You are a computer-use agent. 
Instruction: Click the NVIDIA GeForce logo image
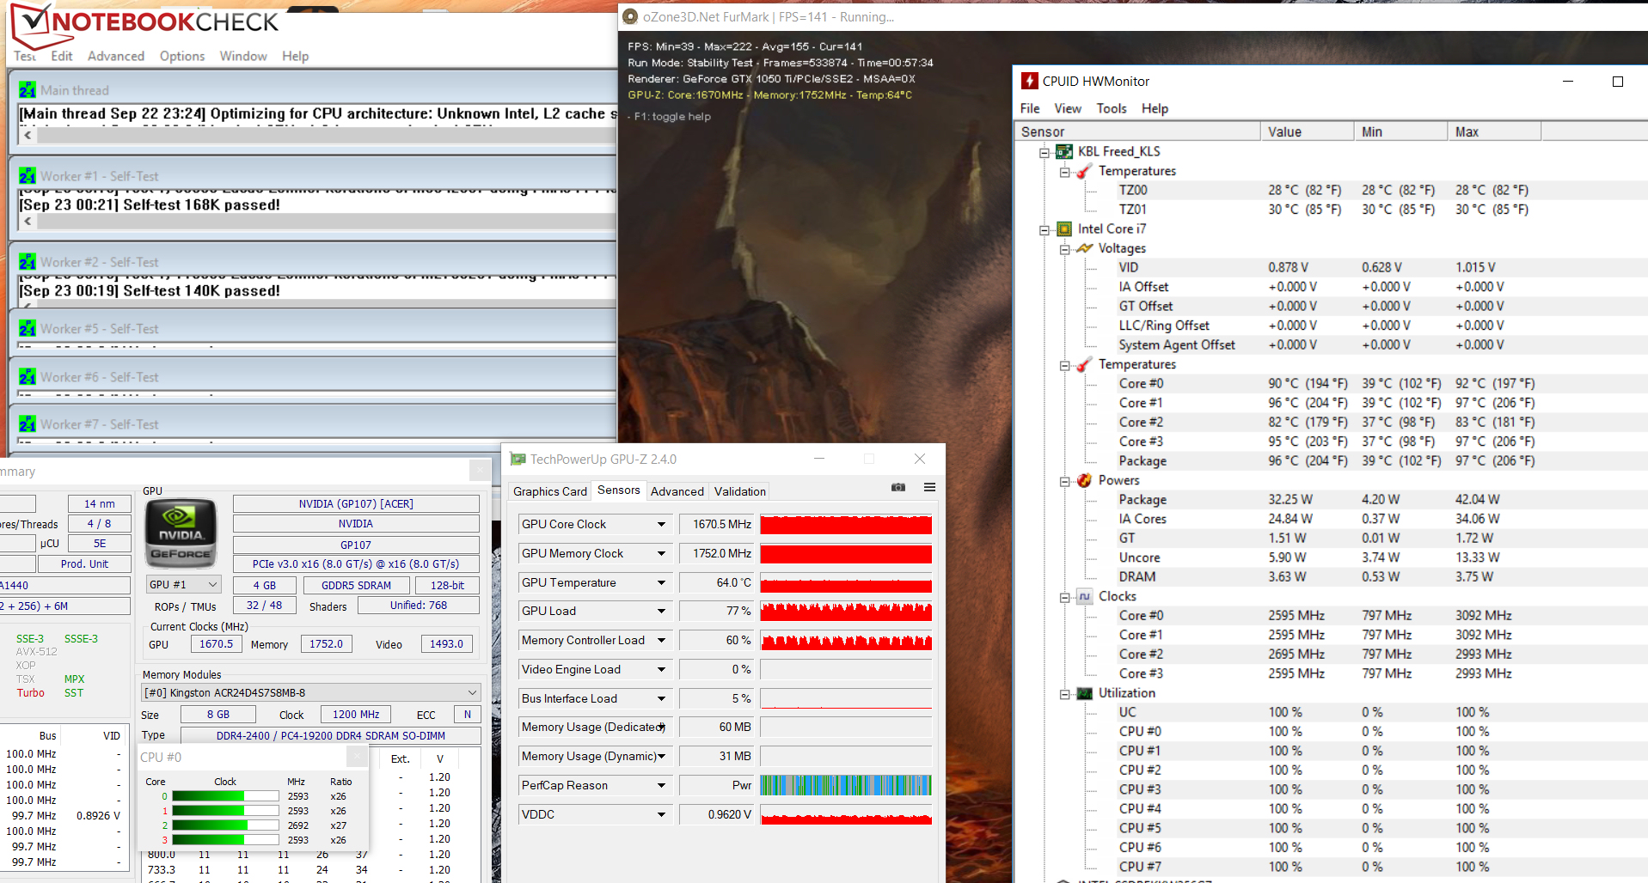[181, 533]
